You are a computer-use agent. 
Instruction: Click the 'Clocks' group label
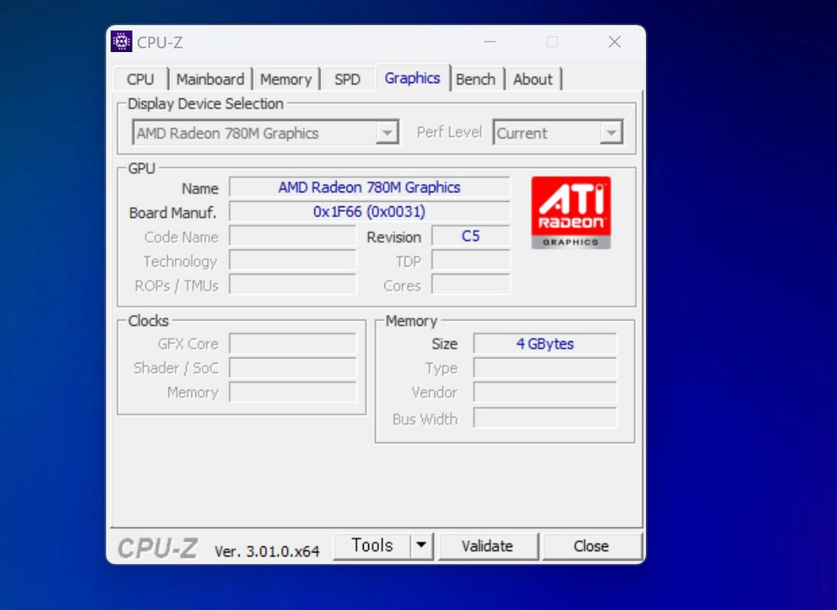[148, 320]
